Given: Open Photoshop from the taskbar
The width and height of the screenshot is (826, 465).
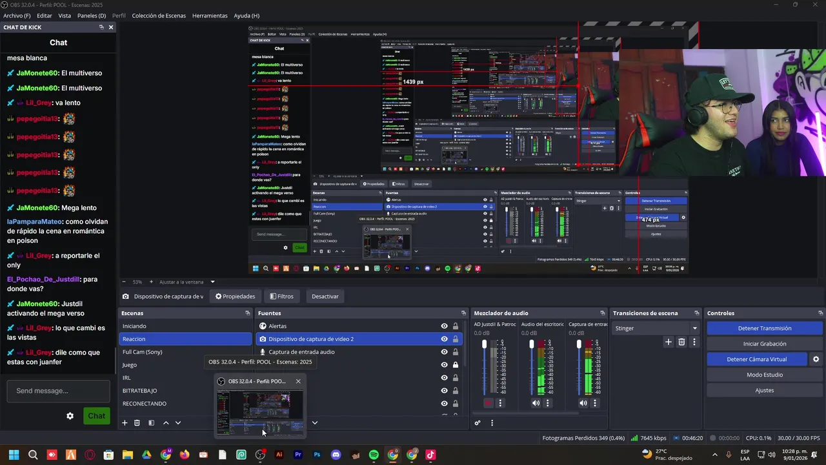Looking at the screenshot, I should (x=317, y=455).
